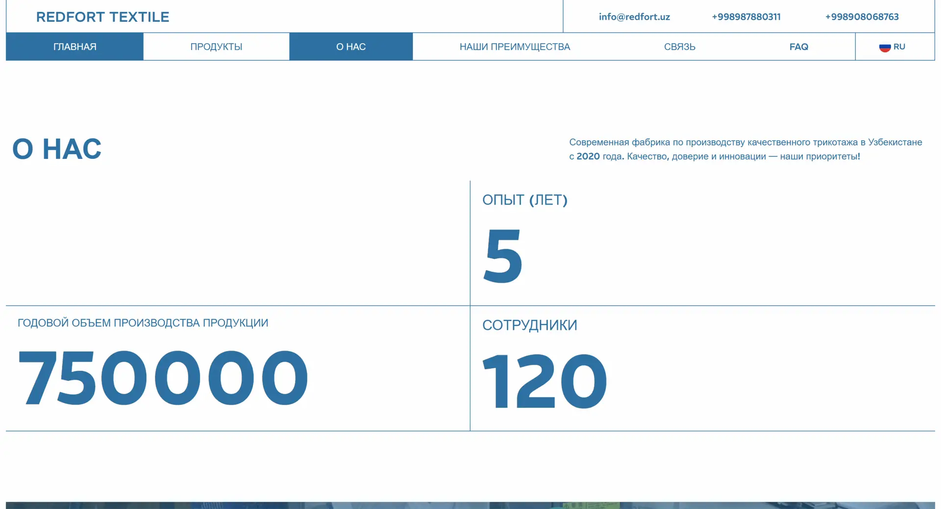Screen dimensions: 941x509
Task: Click the REDFORT TEXTILE logo
Action: [102, 17]
